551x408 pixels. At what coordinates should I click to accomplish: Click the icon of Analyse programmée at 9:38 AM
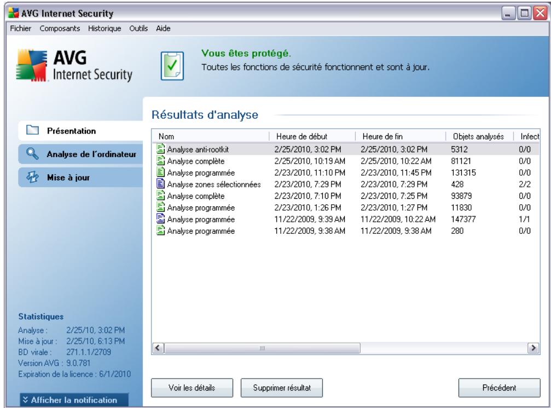(160, 231)
